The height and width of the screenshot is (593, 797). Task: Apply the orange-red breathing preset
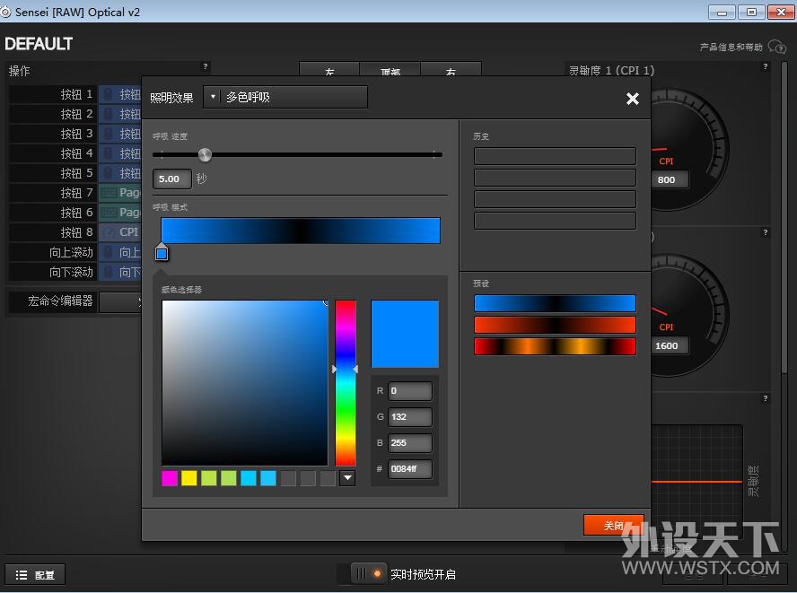[555, 325]
